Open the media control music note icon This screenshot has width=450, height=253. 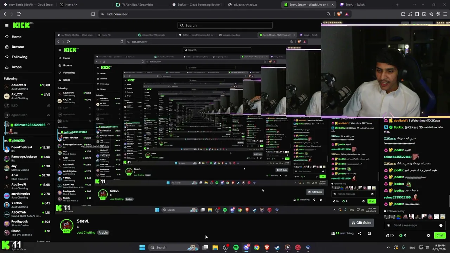[x=410, y=14]
